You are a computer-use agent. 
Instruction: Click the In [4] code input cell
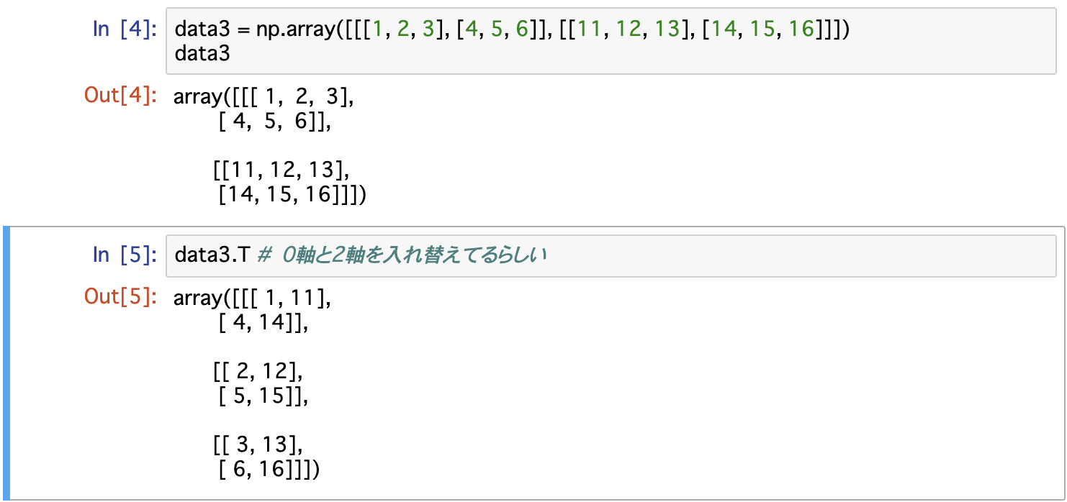[x=611, y=41]
